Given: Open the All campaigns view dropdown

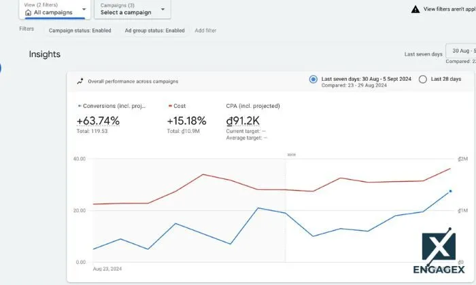Looking at the screenshot, I should (x=54, y=9).
